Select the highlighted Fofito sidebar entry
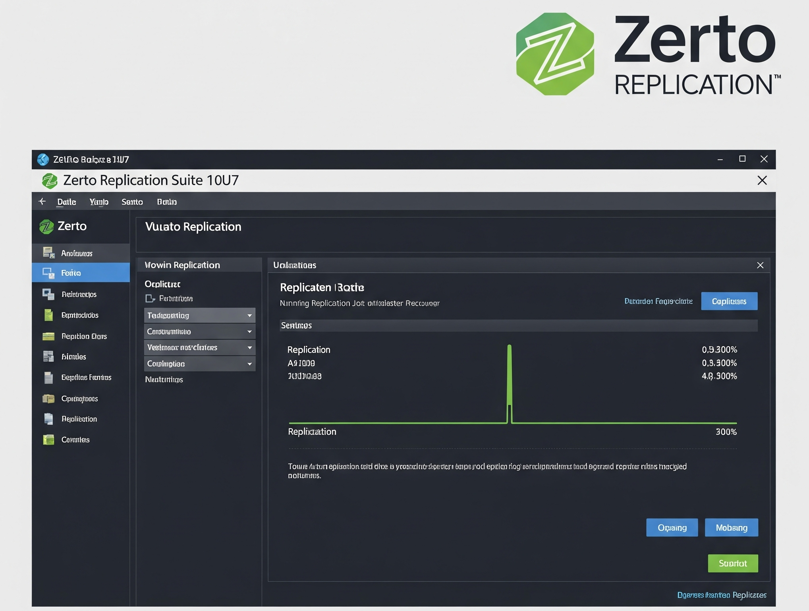809x611 pixels. click(81, 273)
